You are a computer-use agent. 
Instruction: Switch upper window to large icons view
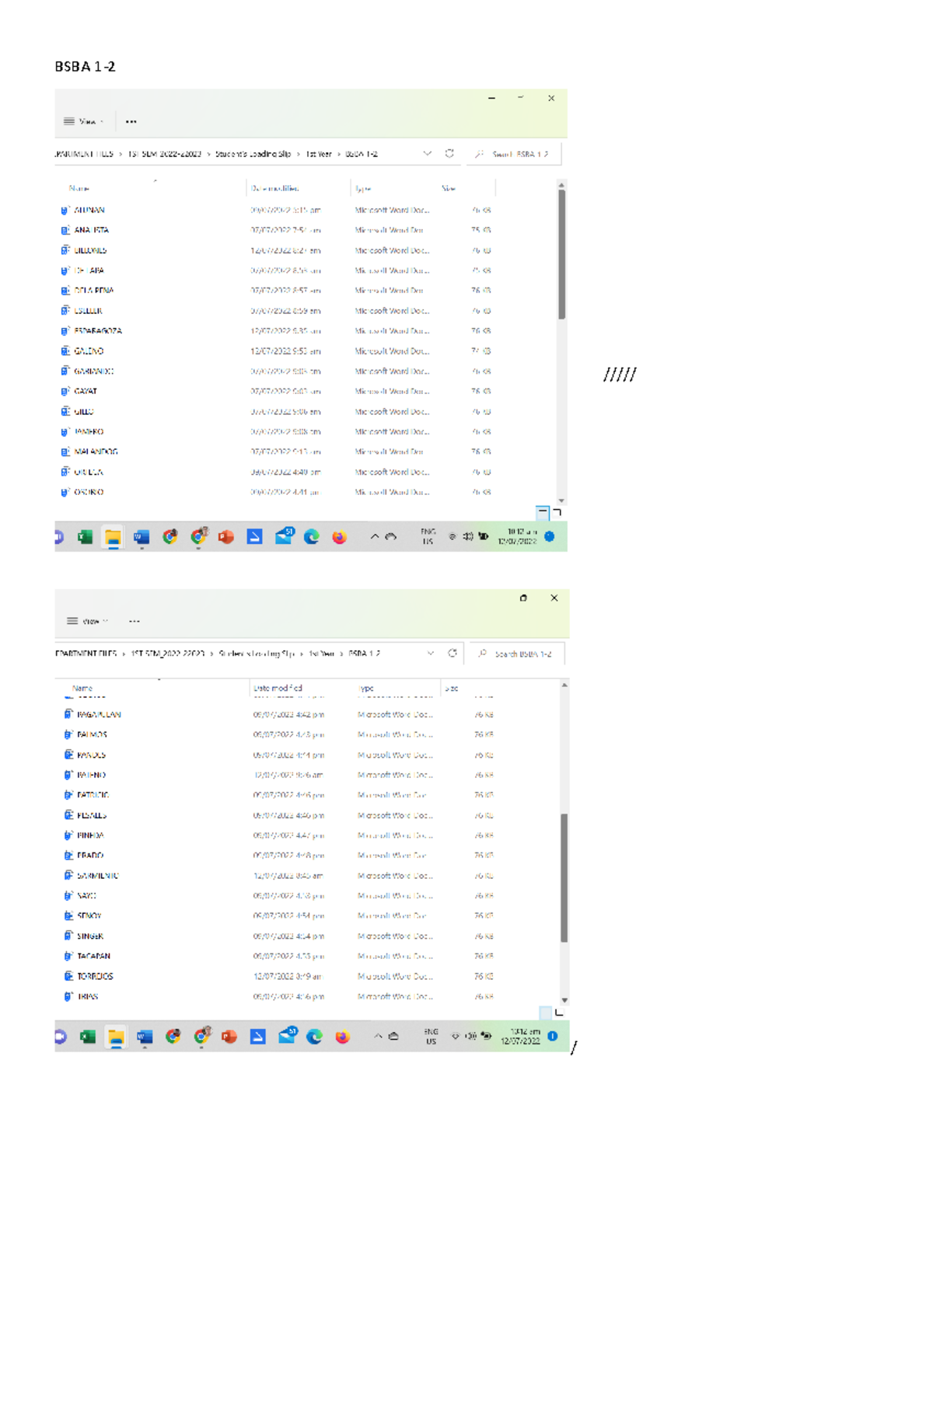pyautogui.click(x=557, y=512)
